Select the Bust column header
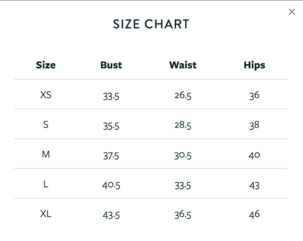 click(111, 65)
